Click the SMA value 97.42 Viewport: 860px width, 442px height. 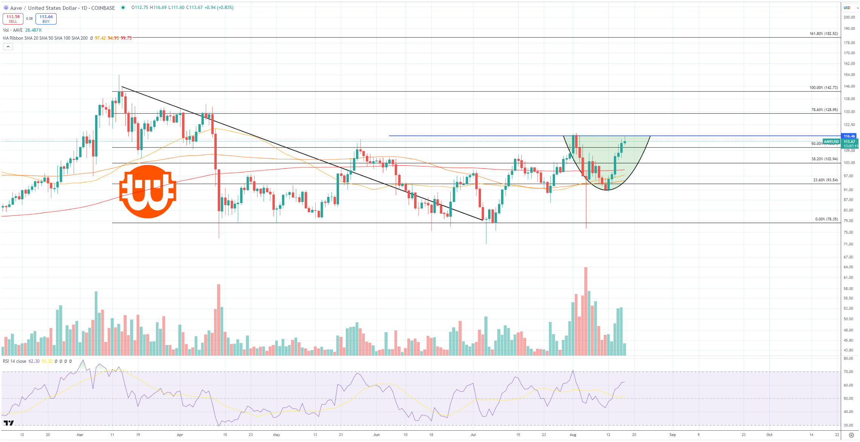coord(100,38)
